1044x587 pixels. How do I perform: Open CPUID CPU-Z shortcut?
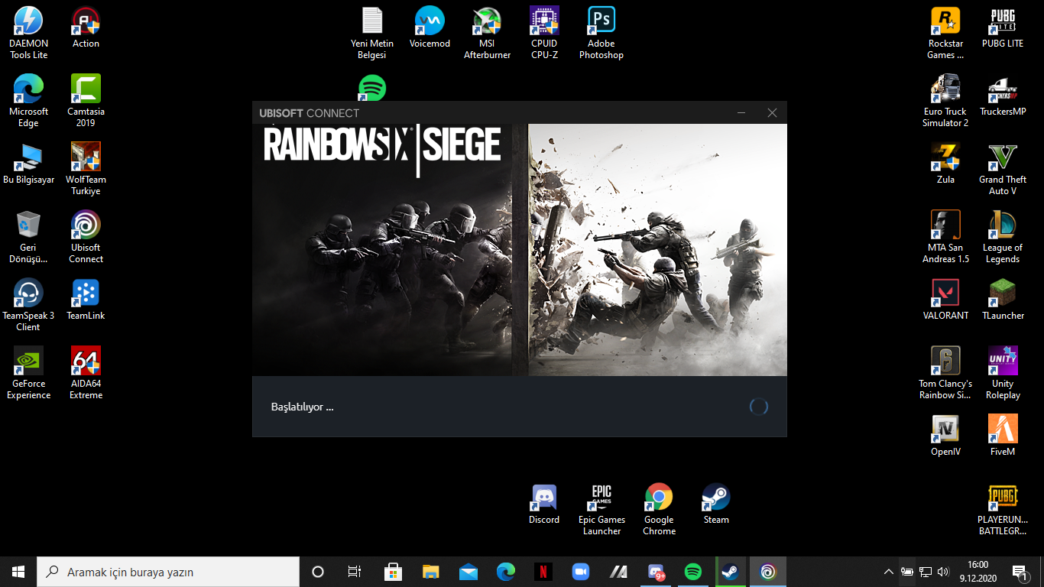544,32
